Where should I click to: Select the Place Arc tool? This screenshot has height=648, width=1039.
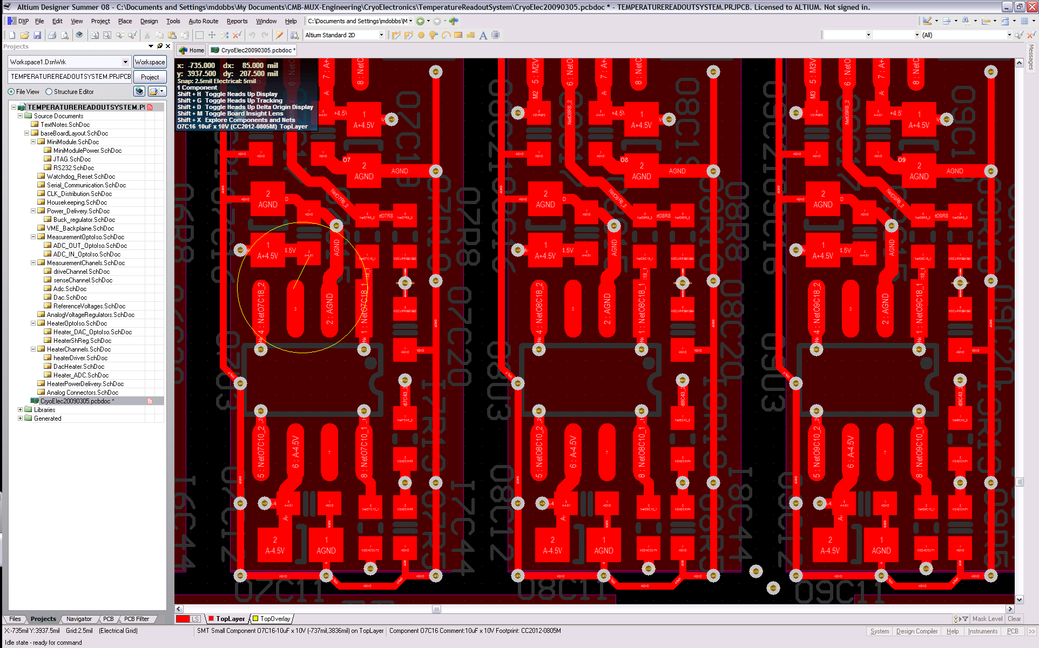coord(446,35)
